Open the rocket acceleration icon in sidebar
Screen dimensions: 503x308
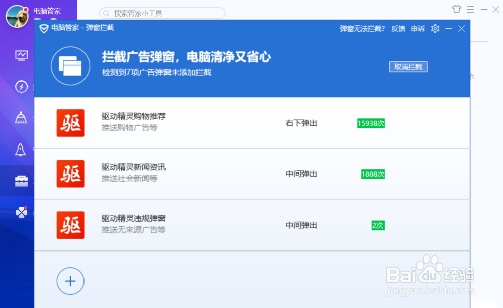(x=20, y=149)
